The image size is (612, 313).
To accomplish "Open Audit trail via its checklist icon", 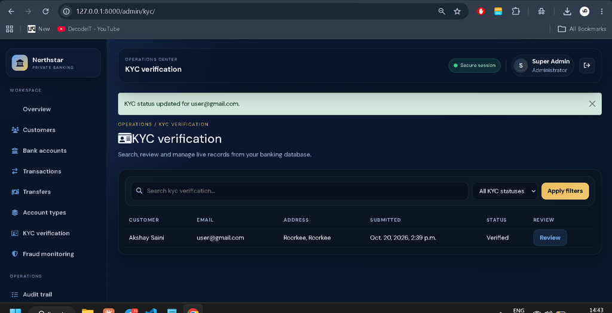I will coord(15,294).
